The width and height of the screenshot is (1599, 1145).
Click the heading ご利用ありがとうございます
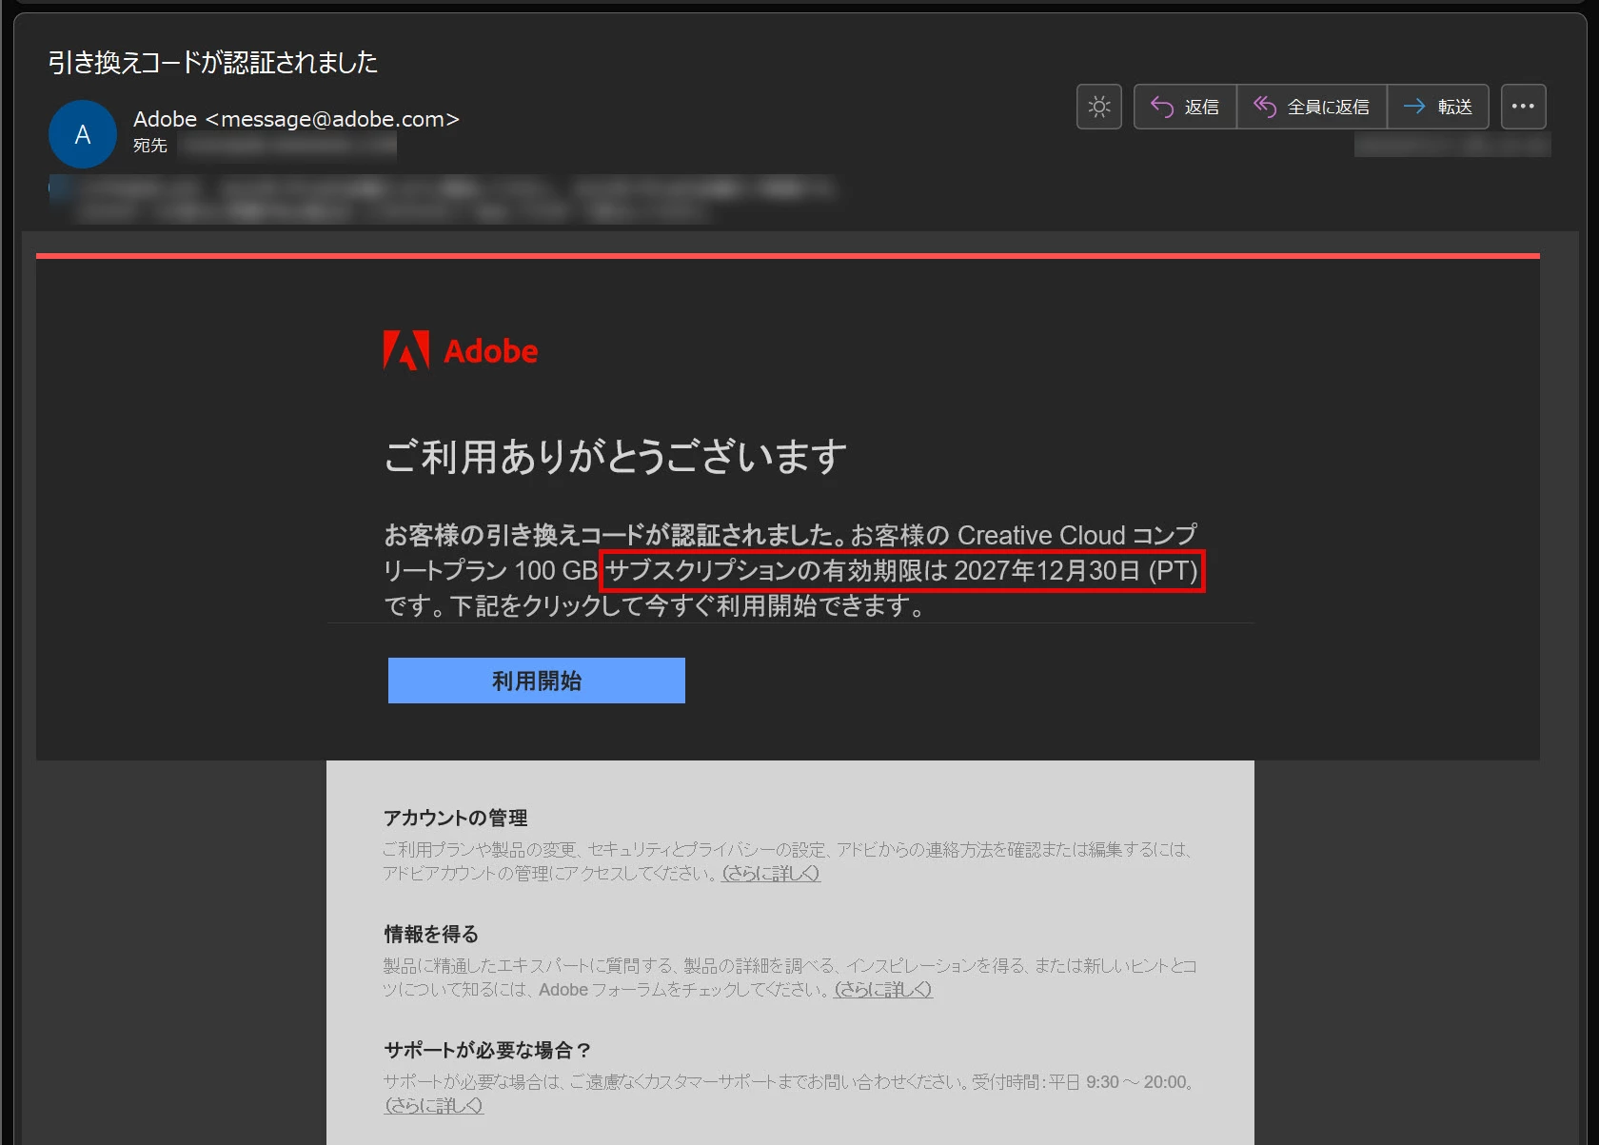tap(615, 456)
